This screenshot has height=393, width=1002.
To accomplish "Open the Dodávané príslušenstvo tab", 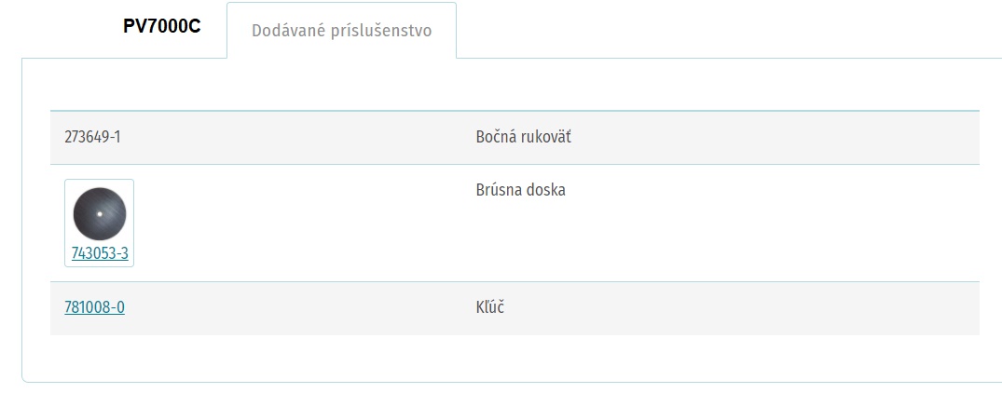I will [x=341, y=31].
